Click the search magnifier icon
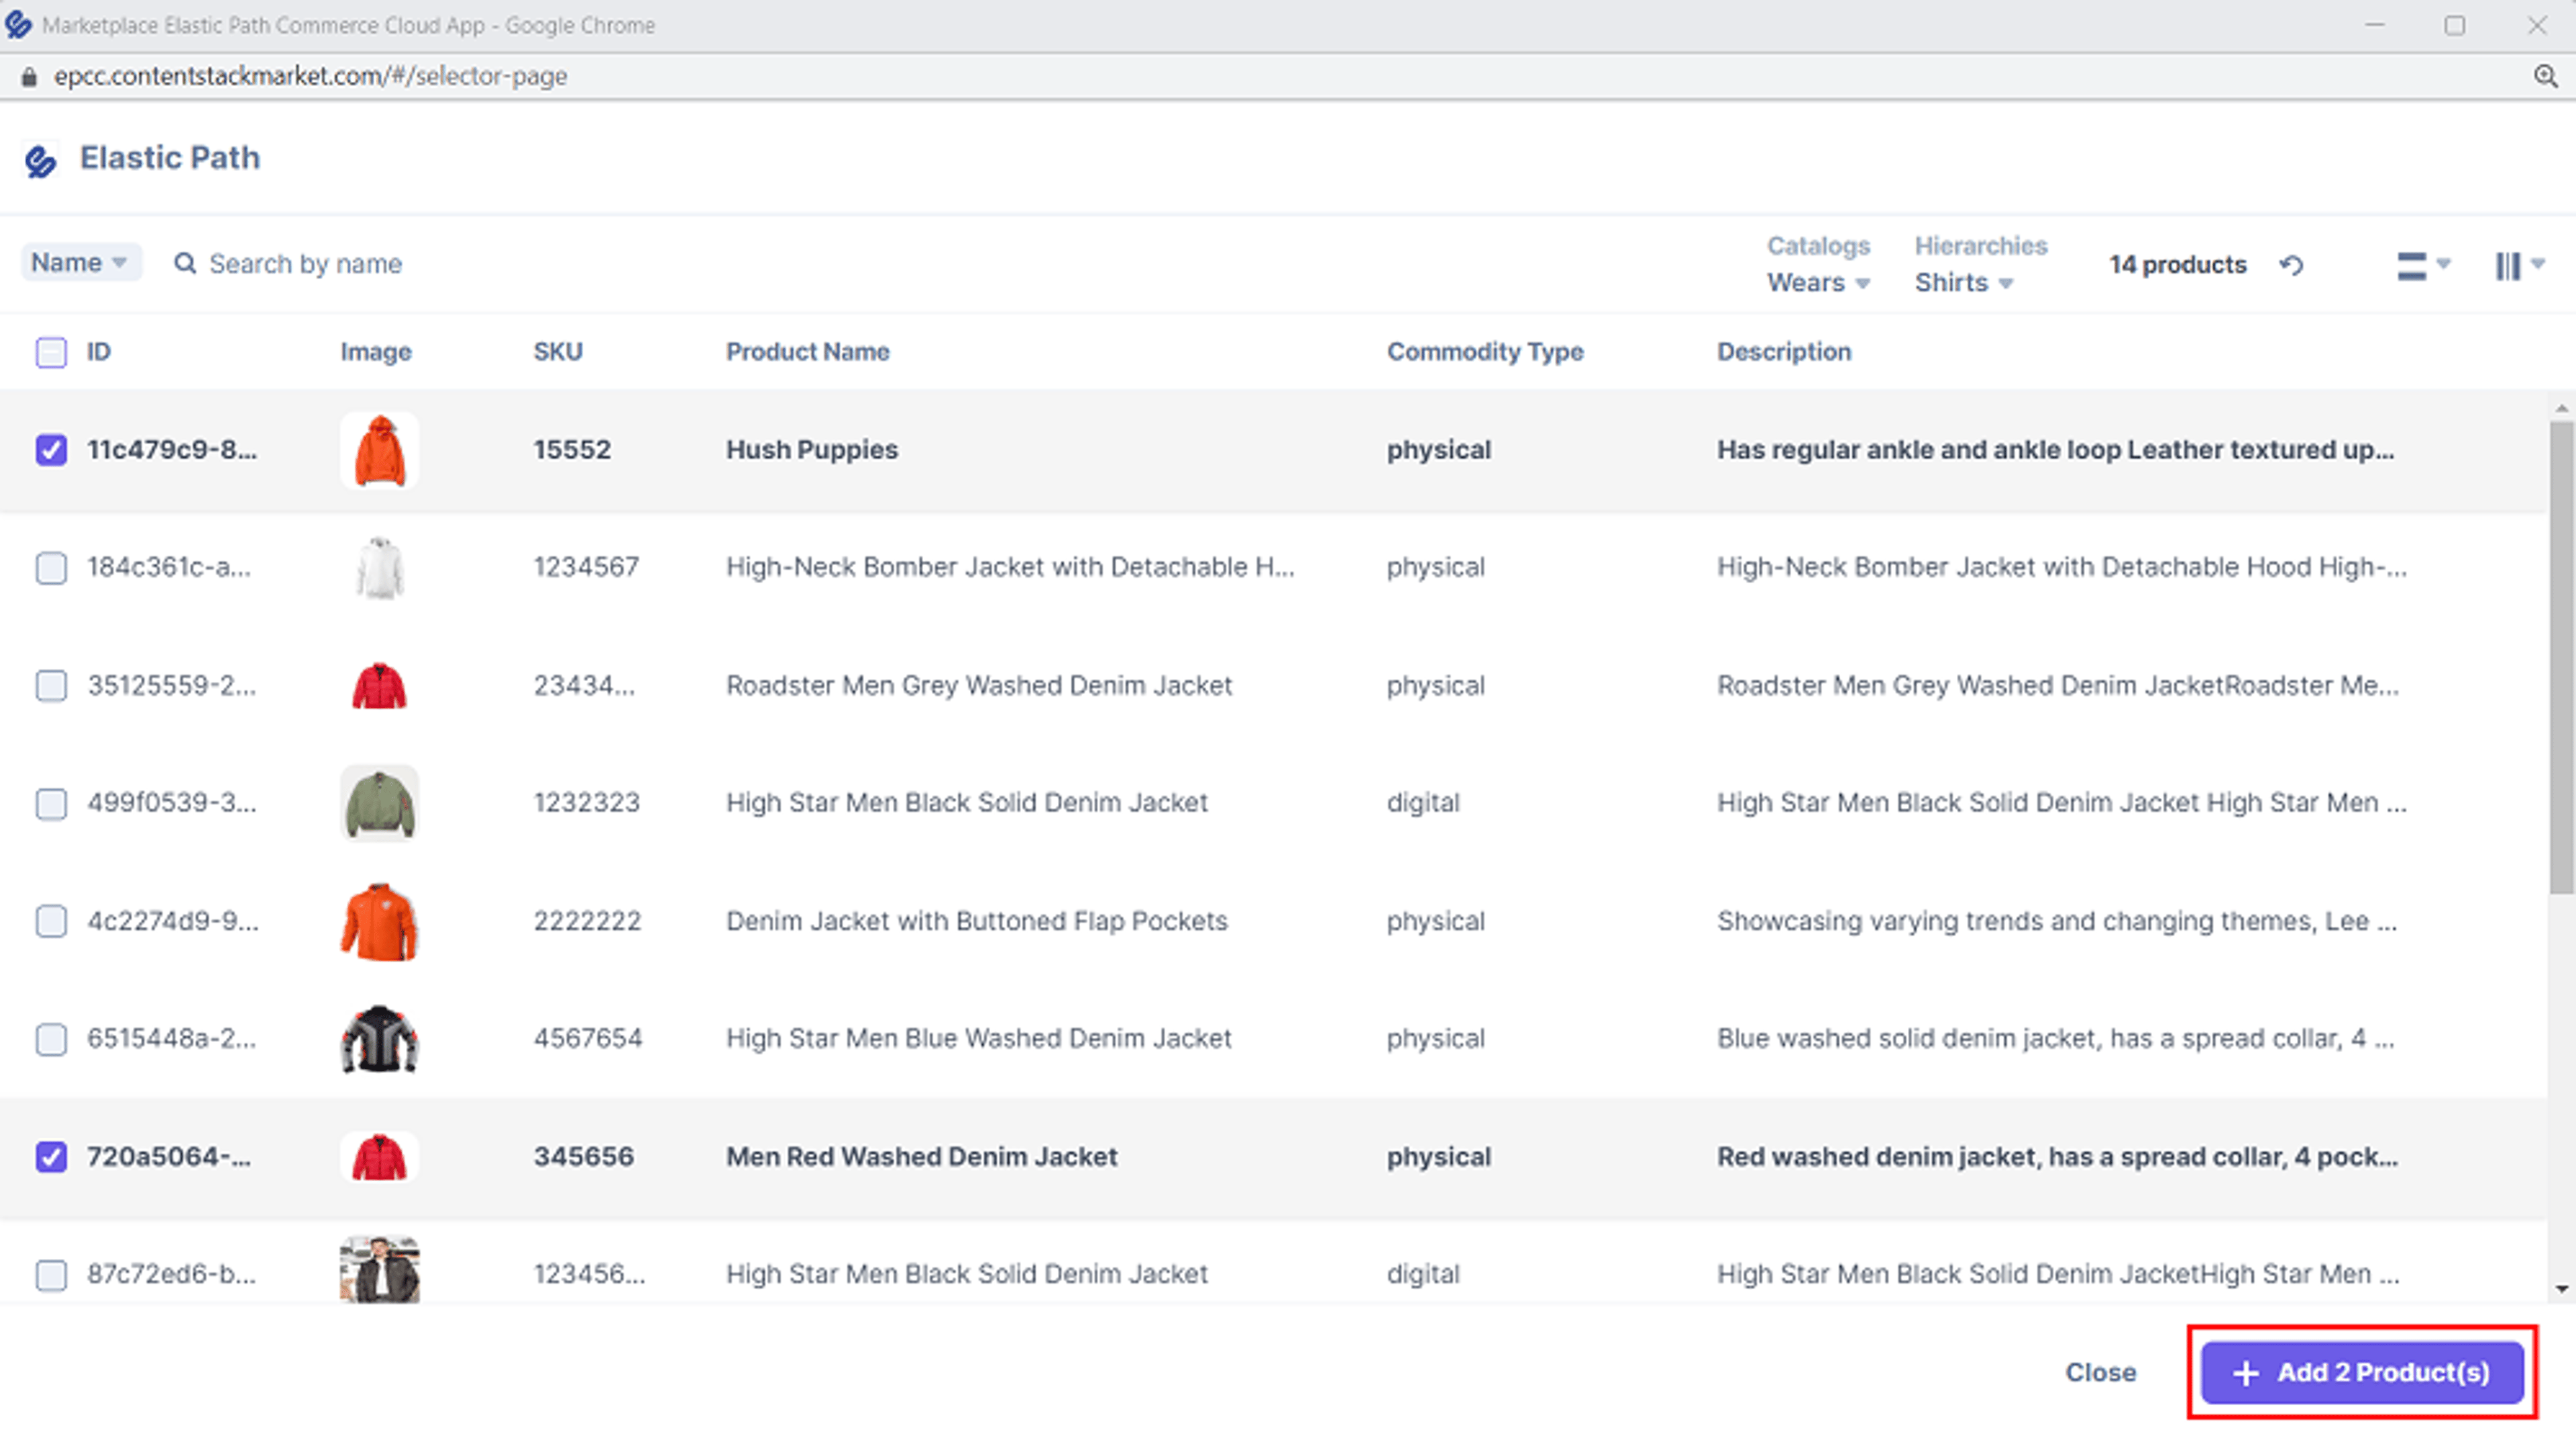The width and height of the screenshot is (2576, 1430). (x=185, y=264)
